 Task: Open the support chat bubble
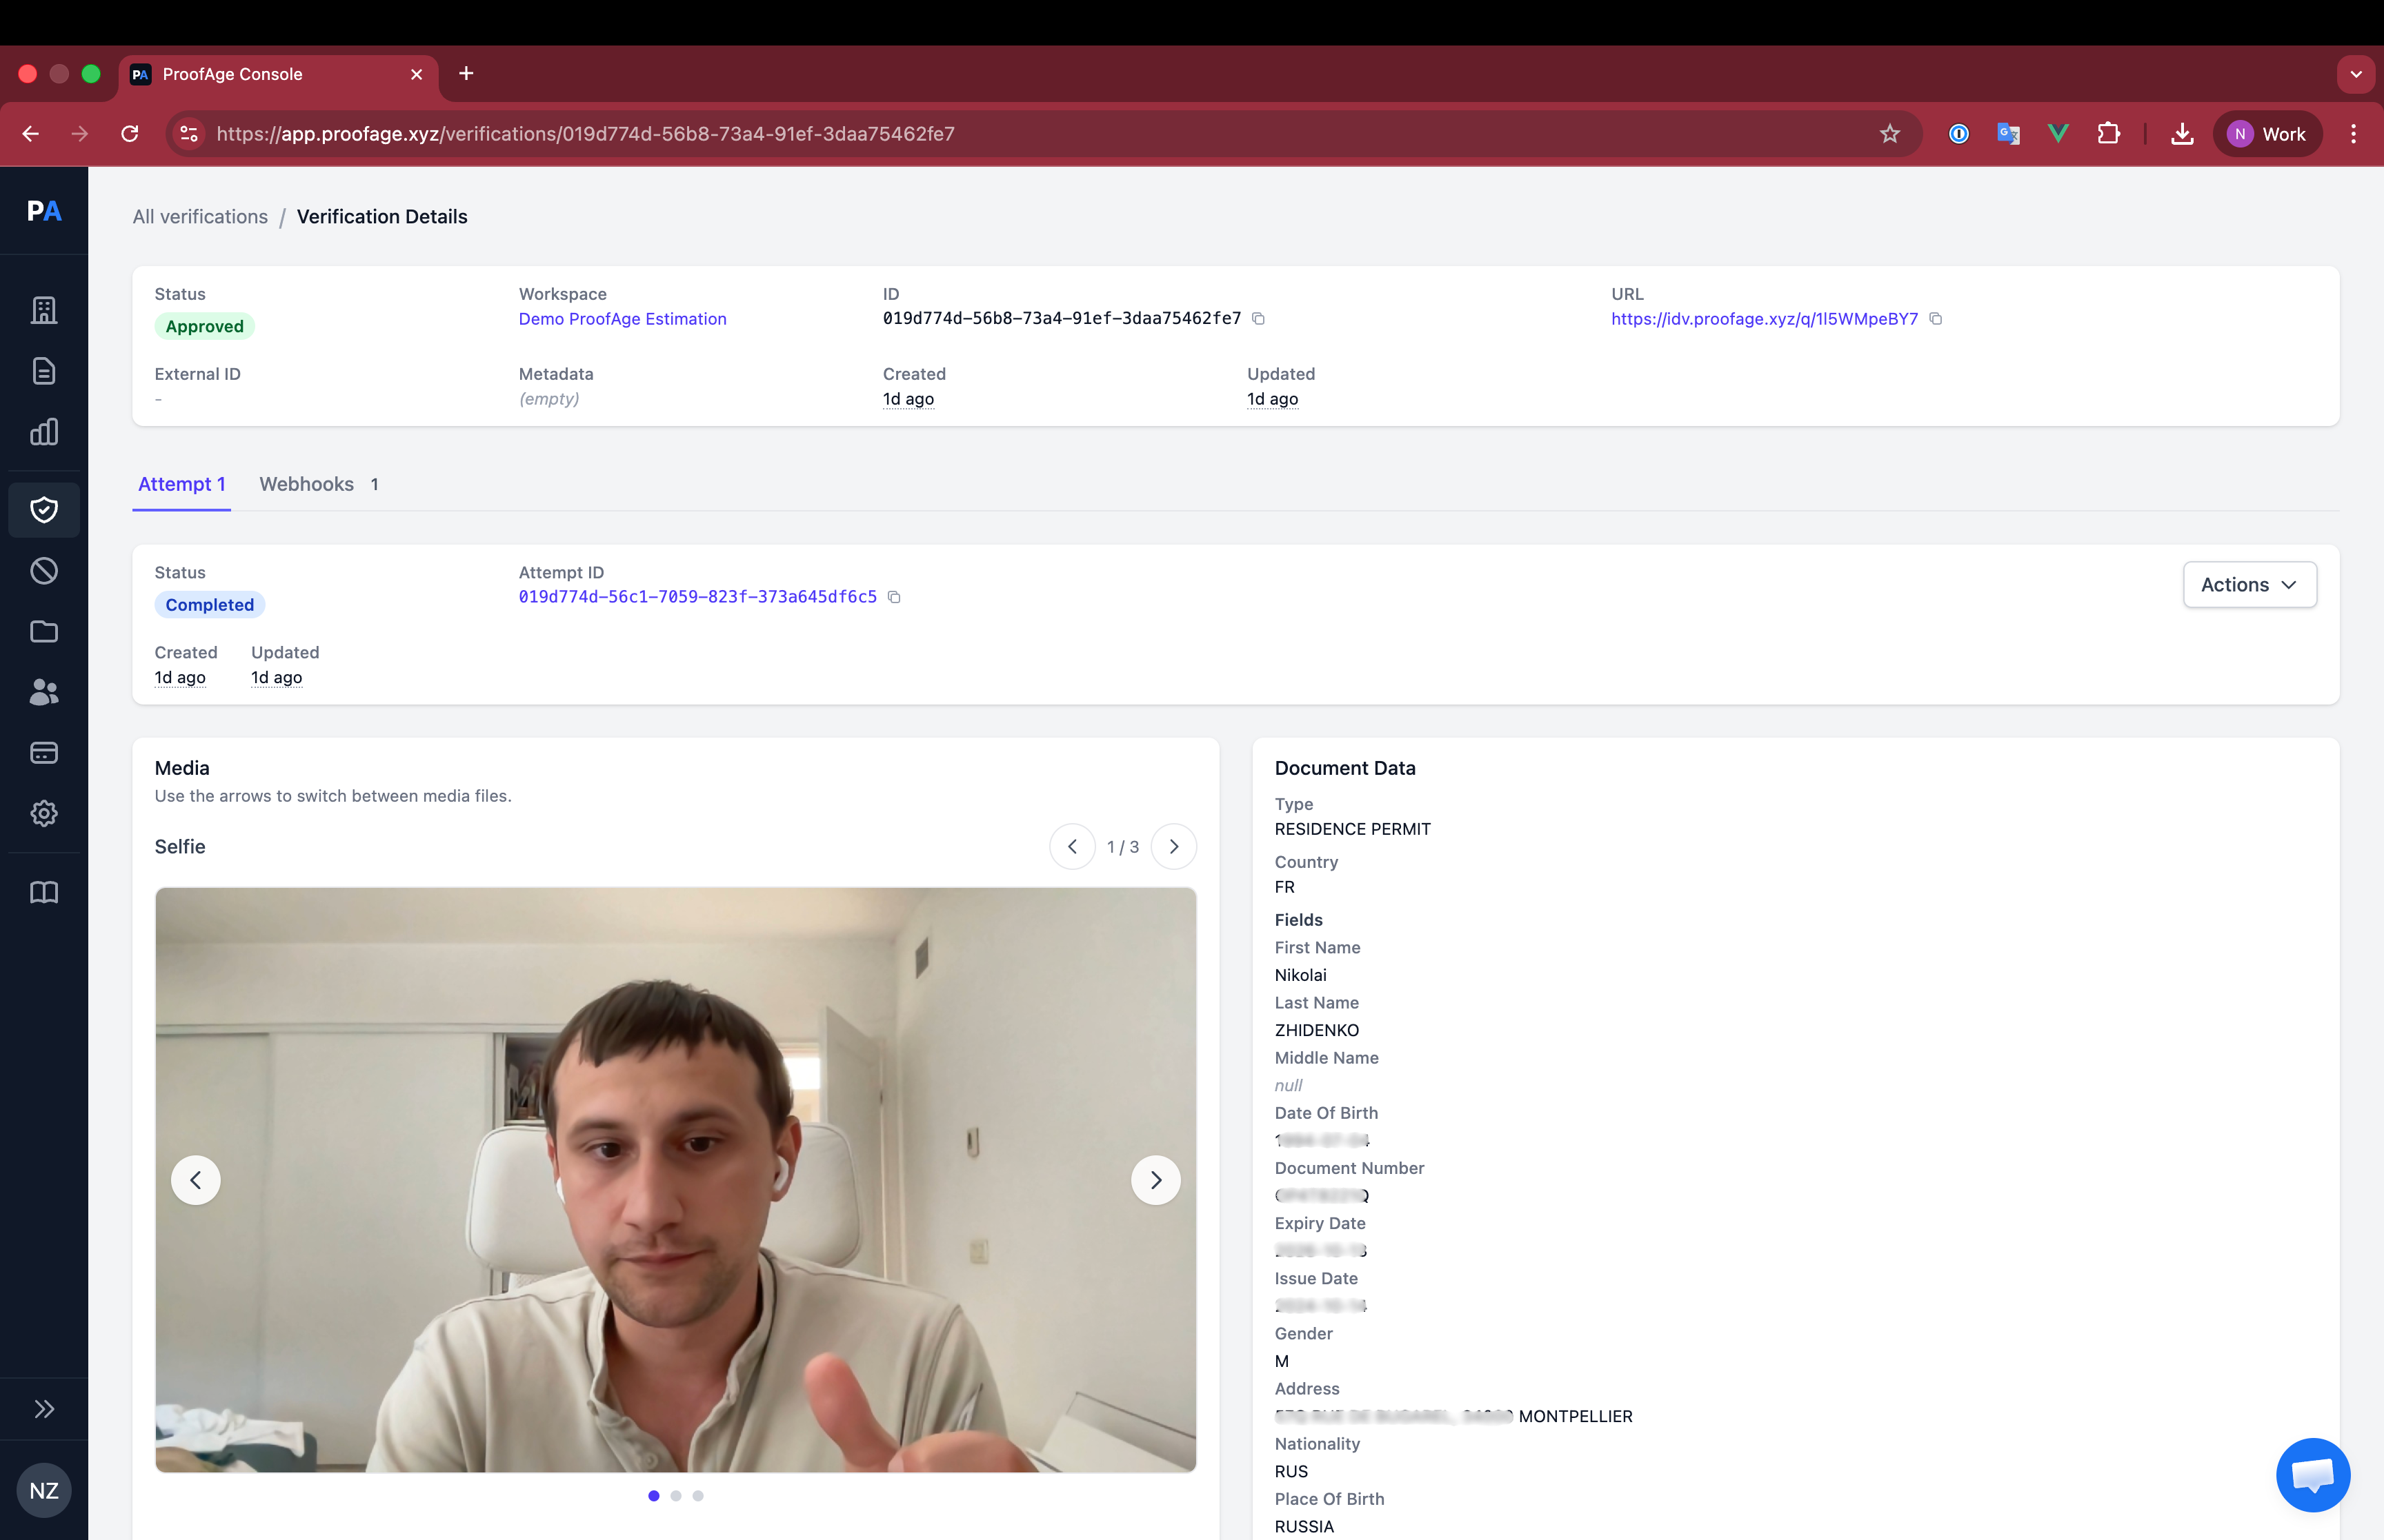[x=2312, y=1475]
